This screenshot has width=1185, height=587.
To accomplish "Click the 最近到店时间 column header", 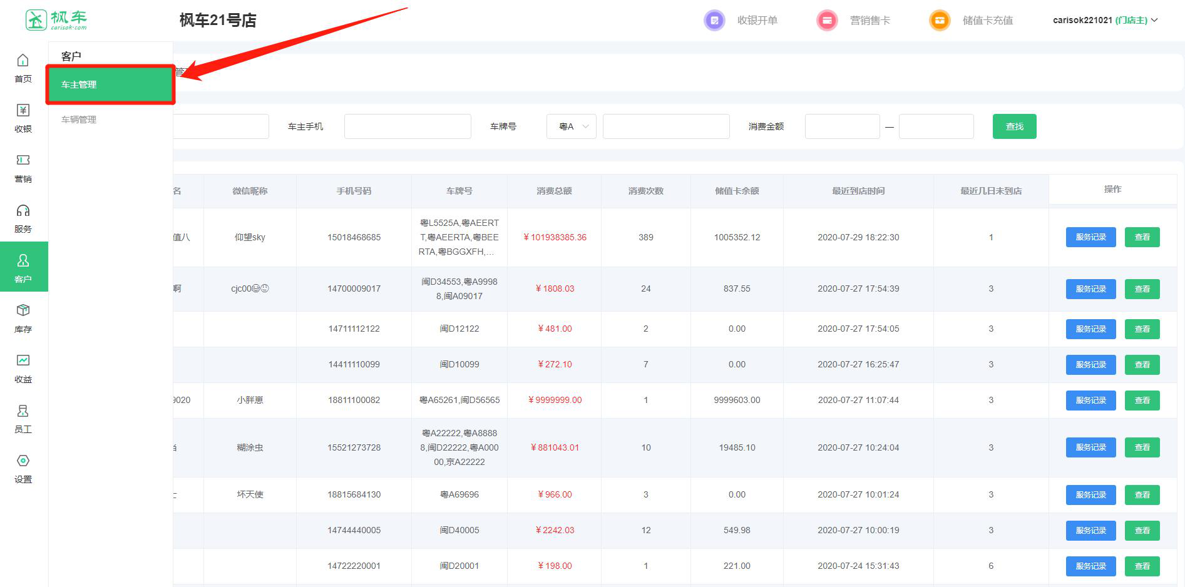I will (x=858, y=191).
